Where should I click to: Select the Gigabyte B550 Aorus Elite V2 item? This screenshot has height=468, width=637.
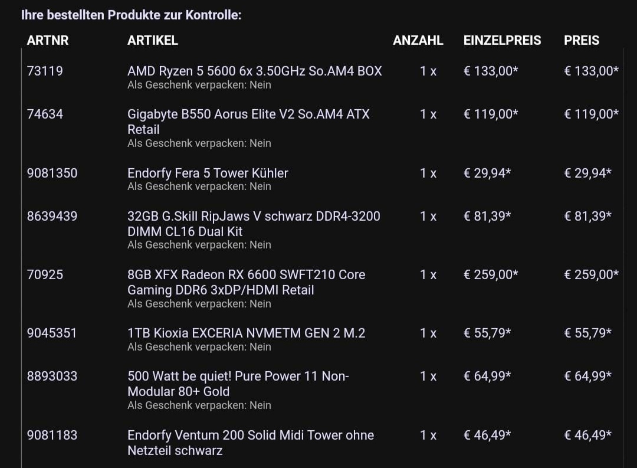click(x=248, y=122)
